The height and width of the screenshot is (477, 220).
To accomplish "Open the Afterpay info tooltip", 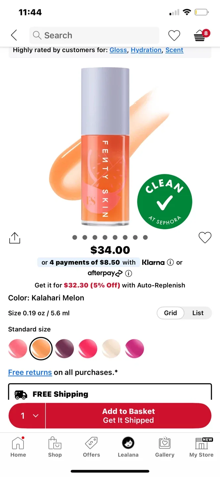I will (128, 273).
